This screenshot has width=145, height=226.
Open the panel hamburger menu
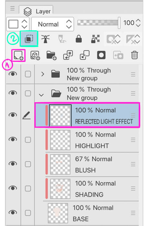coord(12,8)
